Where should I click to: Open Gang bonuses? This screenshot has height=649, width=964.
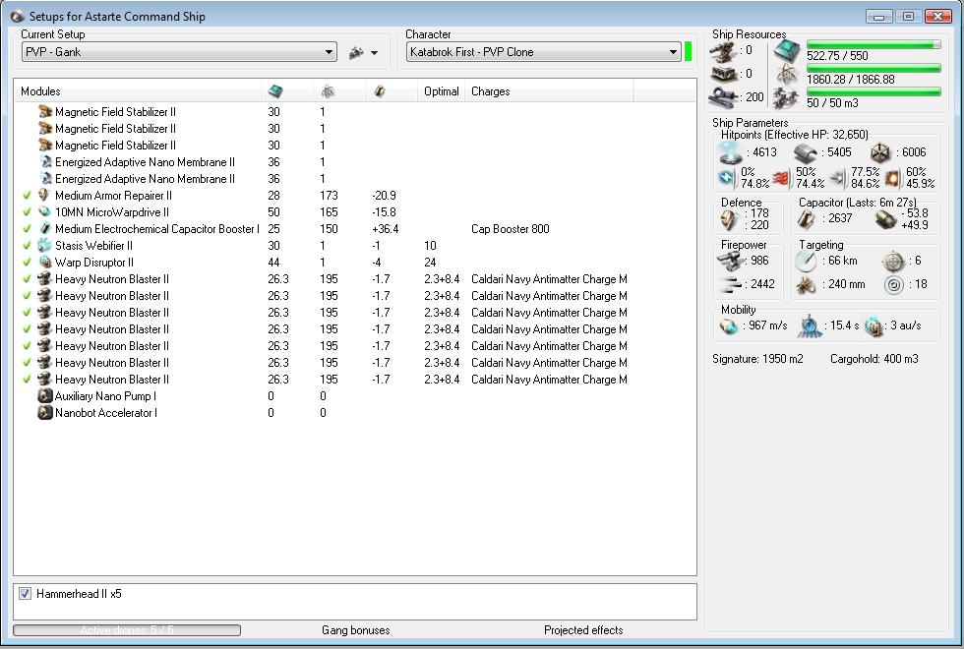click(355, 630)
